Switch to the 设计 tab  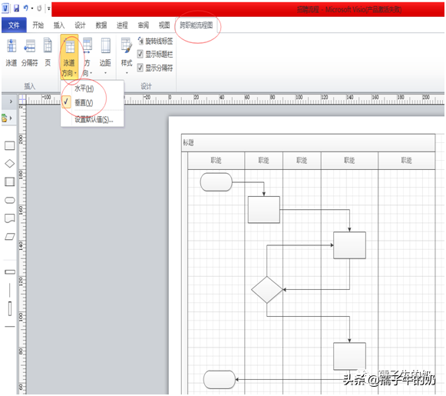tap(80, 25)
